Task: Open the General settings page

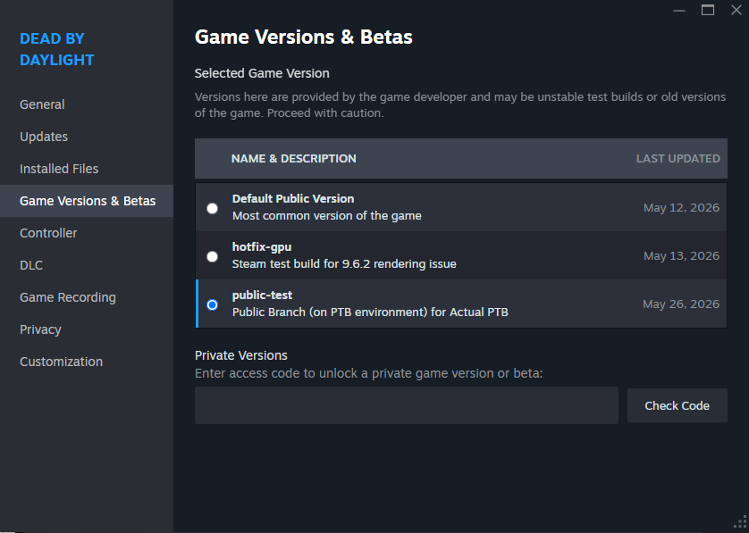Action: [42, 104]
